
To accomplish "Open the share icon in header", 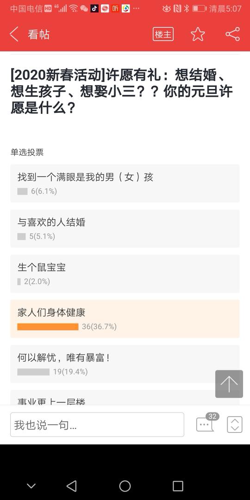I will click(232, 34).
